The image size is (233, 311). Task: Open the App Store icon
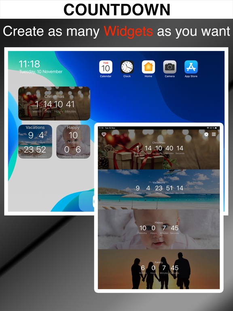pos(191,67)
